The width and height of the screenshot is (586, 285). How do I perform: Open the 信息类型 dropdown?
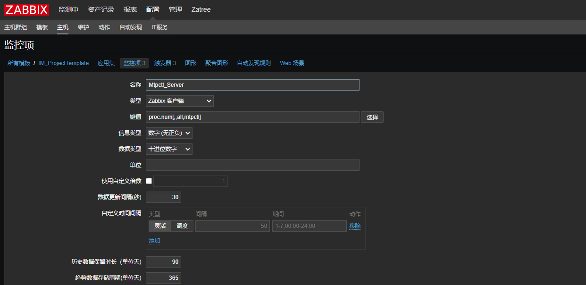(169, 133)
